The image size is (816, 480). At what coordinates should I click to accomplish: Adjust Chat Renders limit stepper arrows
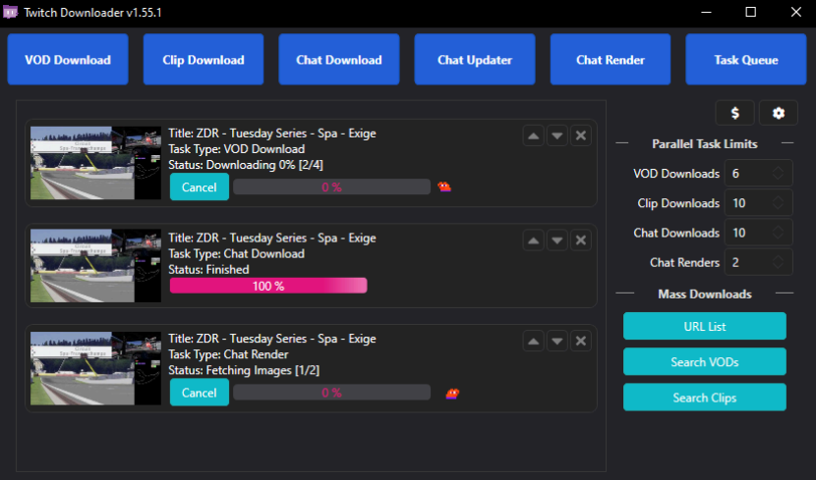click(778, 262)
